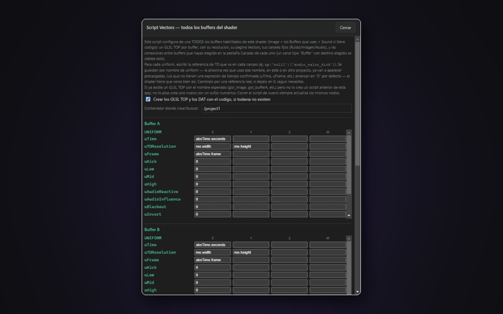The image size is (503, 314).
Task: Select Buffer B uTime X field
Action: click(213, 245)
